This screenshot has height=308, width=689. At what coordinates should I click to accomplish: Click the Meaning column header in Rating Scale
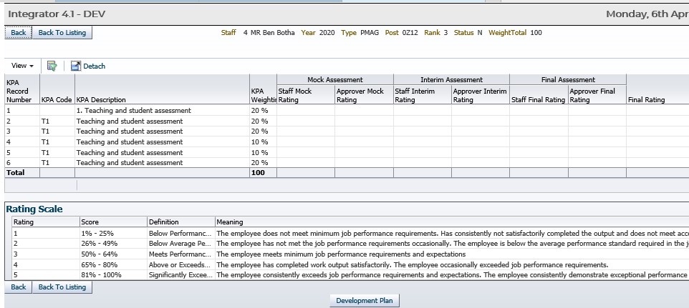pos(230,222)
